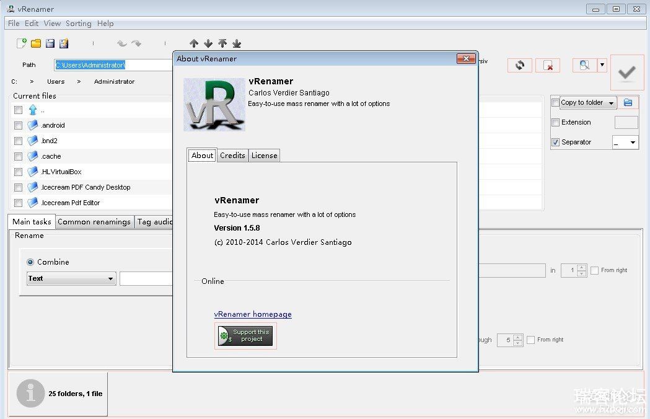
Task: Move item to bottom arrow icon
Action: click(237, 43)
